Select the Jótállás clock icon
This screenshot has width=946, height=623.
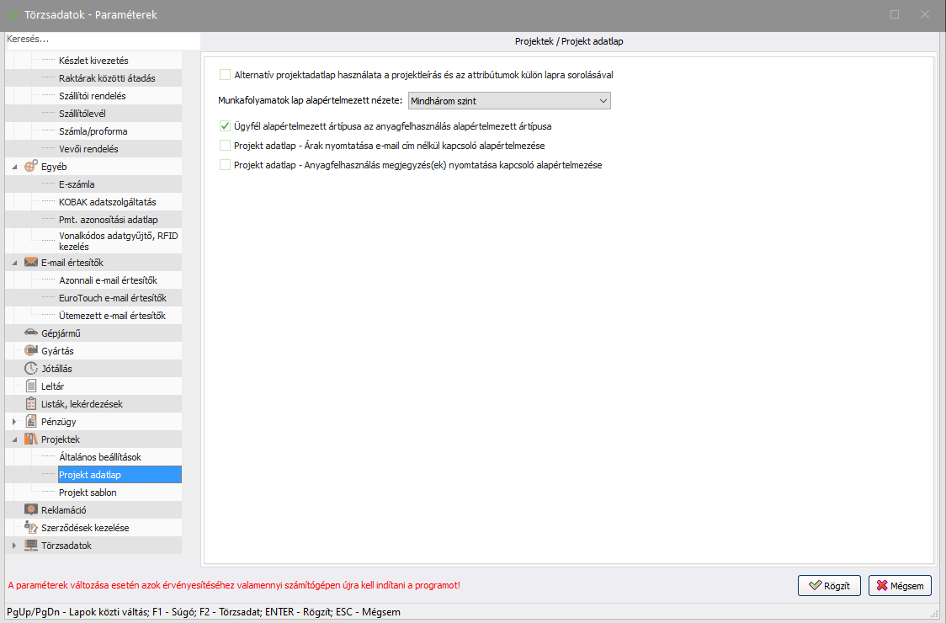(31, 368)
